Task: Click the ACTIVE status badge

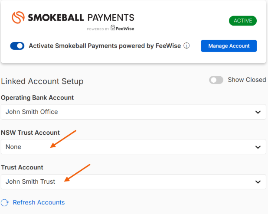Action: pyautogui.click(x=243, y=21)
